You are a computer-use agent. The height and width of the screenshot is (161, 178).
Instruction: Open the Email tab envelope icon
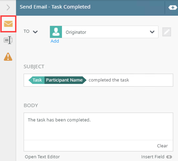click(8, 24)
